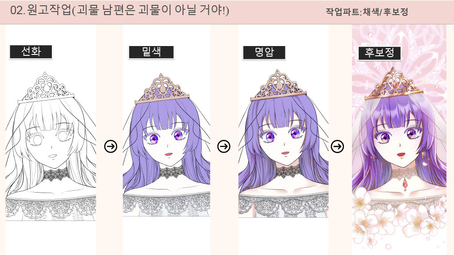
Task: Click the tiara in the 명암 panel
Action: (278, 85)
